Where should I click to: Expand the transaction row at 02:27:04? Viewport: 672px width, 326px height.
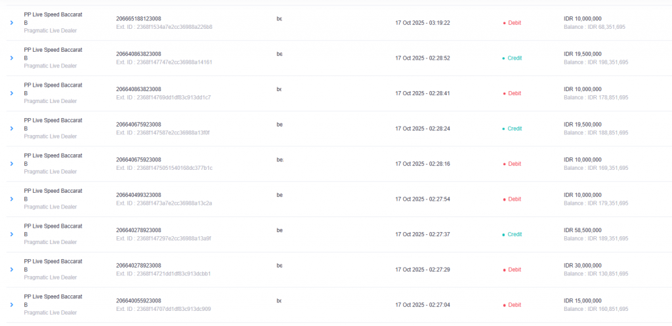point(11,305)
